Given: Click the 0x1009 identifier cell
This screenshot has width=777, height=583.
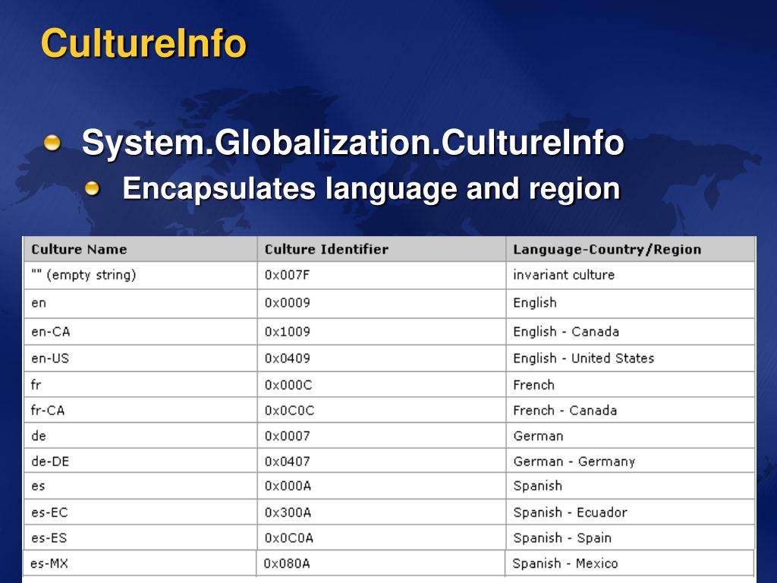Looking at the screenshot, I should coord(382,332).
